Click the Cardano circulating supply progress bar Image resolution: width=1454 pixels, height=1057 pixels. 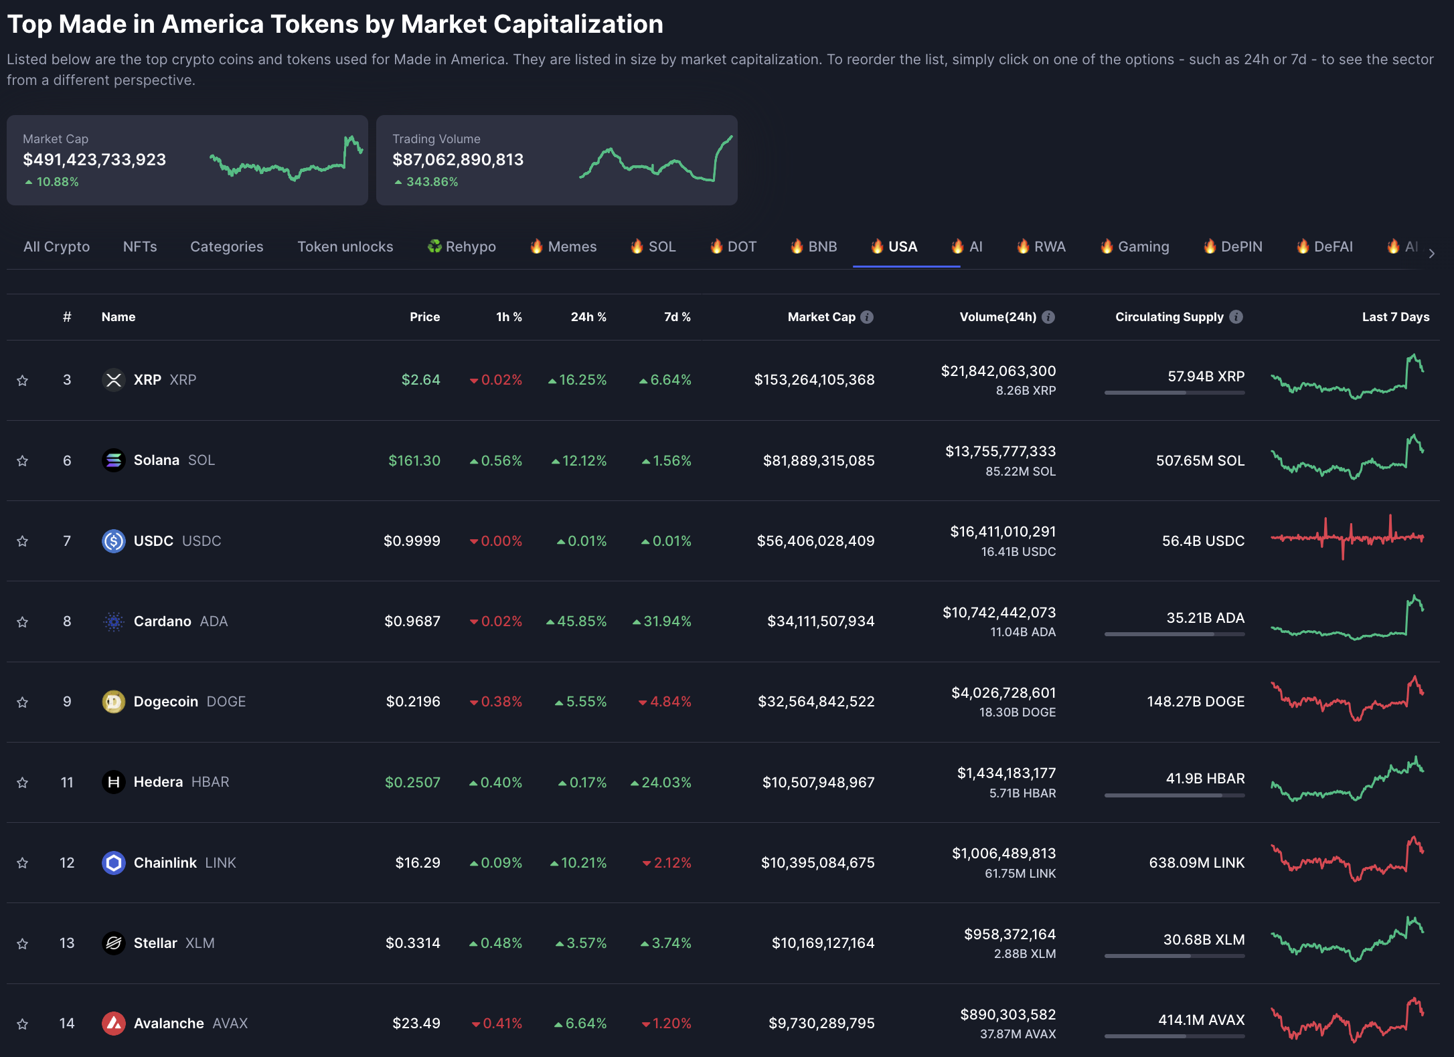(1174, 634)
